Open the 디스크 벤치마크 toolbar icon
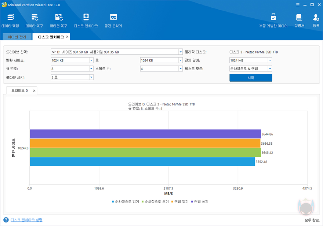This screenshot has width=323, height=226. click(86, 21)
